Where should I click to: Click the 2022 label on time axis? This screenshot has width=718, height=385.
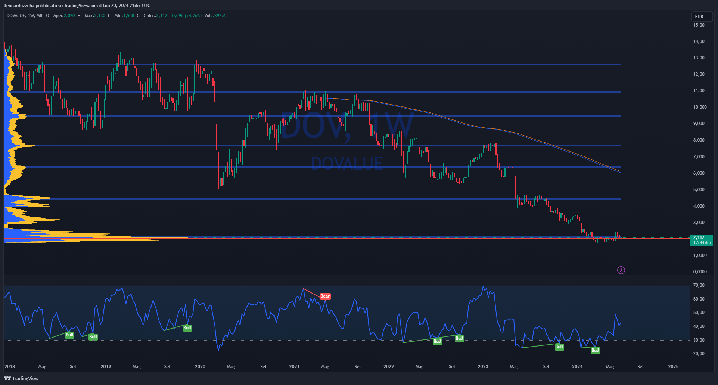click(x=389, y=367)
